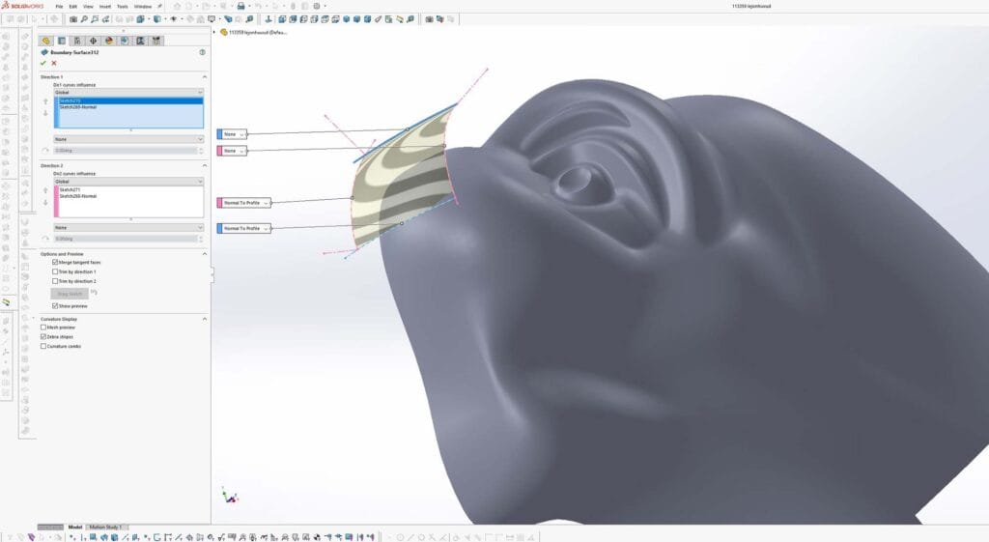Click the Options gear icon in title toolbar
The width and height of the screenshot is (989, 542).
pyautogui.click(x=315, y=6)
